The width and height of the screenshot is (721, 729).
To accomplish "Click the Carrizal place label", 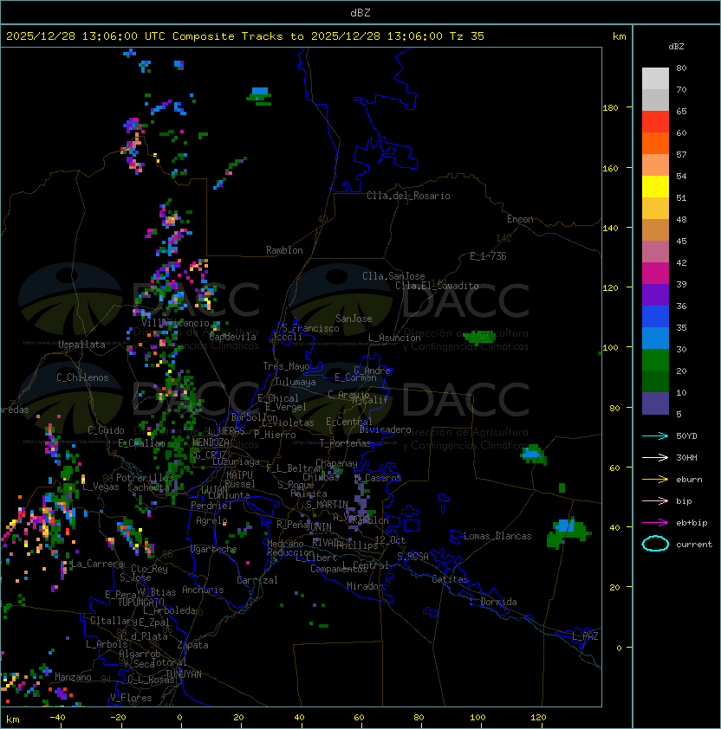I will point(257,580).
